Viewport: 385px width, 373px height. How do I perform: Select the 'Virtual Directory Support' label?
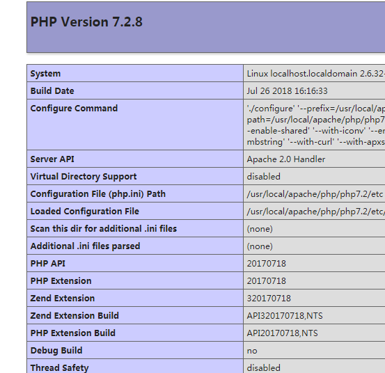pos(84,177)
